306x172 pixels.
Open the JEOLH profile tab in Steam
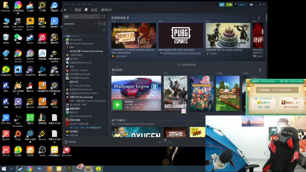pyautogui.click(x=106, y=10)
